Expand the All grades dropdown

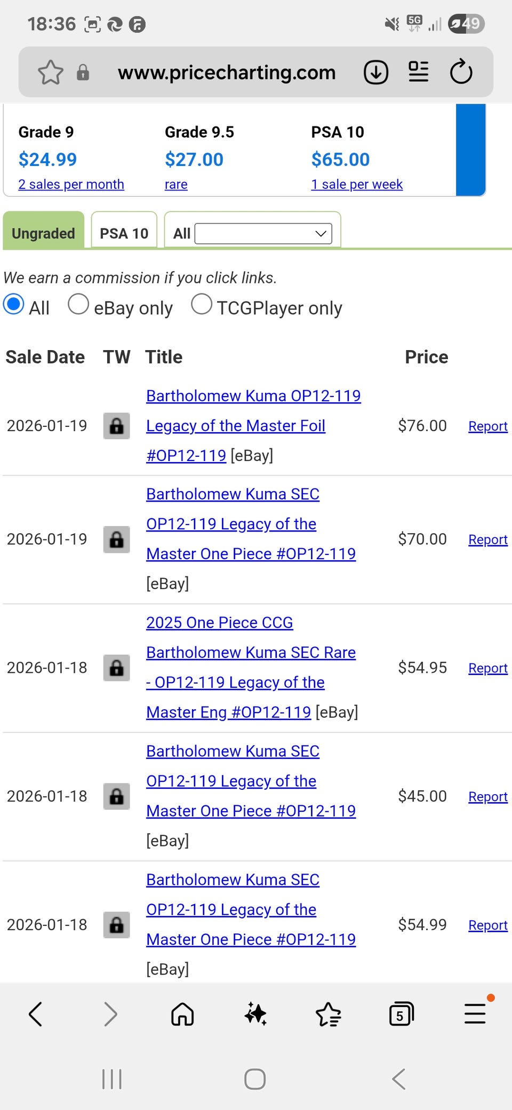[263, 234]
